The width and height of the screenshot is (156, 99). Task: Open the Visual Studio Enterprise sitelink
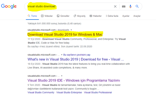point(69,93)
